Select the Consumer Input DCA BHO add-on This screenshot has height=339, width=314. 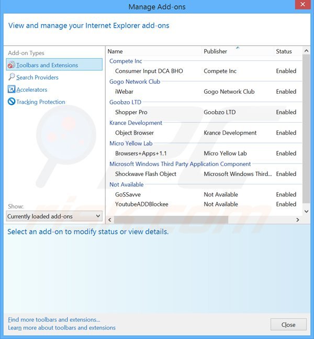click(149, 71)
